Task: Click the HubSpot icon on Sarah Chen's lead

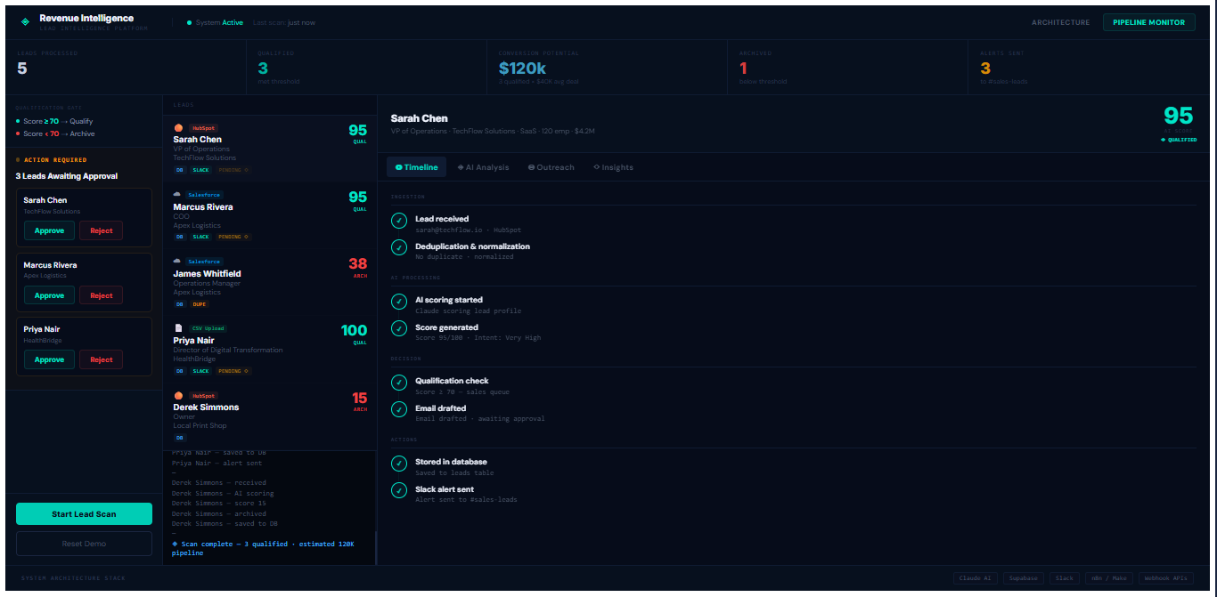Action: coord(178,128)
